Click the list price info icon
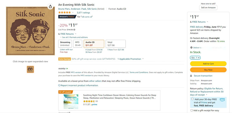The width and height of the screenshot is (232, 113). [x=74, y=30]
